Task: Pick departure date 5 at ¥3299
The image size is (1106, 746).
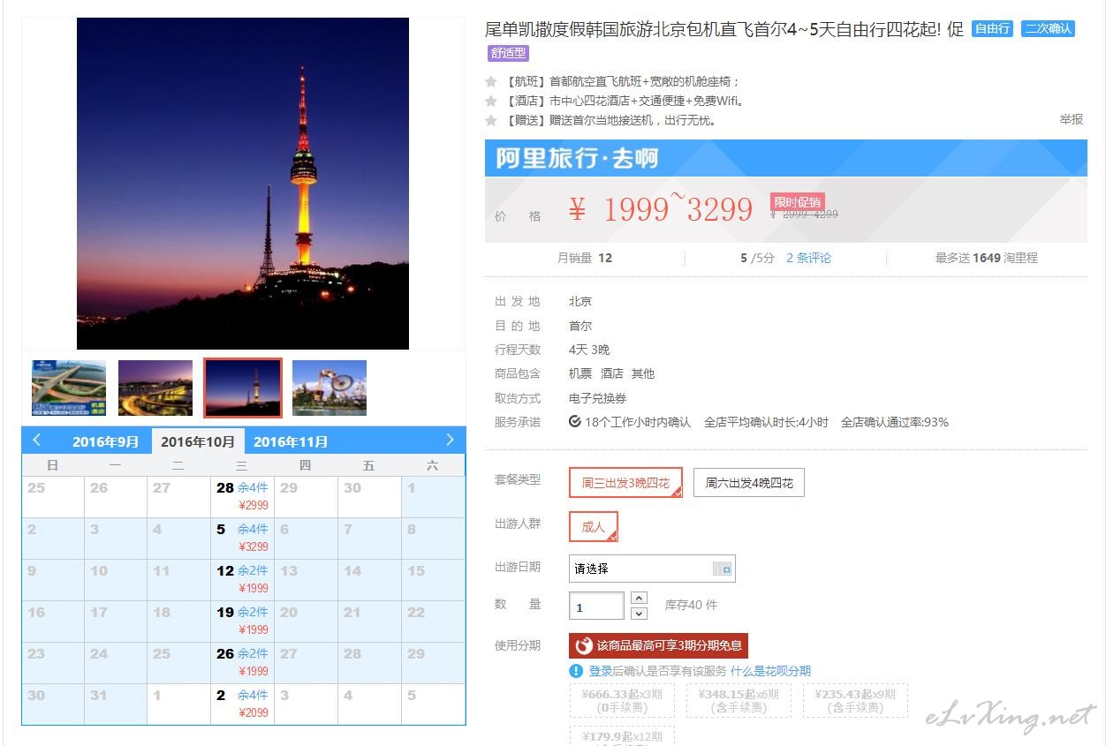Action: pos(242,538)
